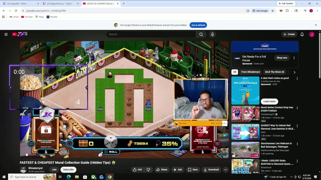Open menu for EASIEST Way To Unlock video
Screen dimensions: 321x180
pos(297,126)
